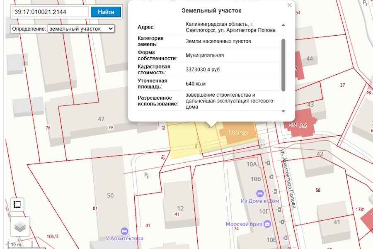The height and width of the screenshot is (249, 373).
Task: Click building number 50 on map
Action: point(110,195)
